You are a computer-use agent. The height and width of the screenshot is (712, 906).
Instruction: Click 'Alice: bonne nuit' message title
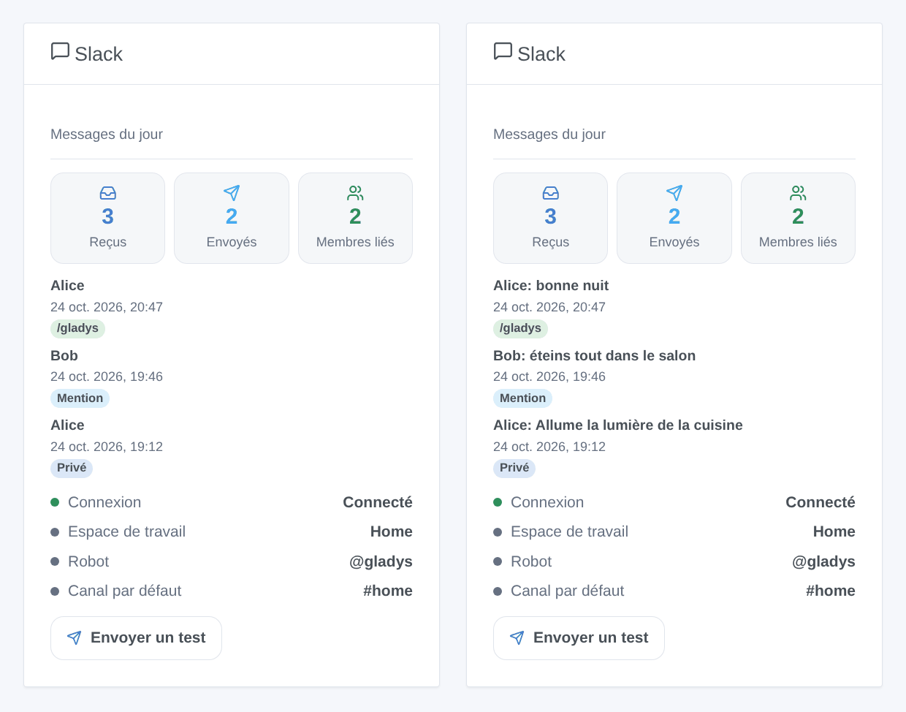[551, 286]
